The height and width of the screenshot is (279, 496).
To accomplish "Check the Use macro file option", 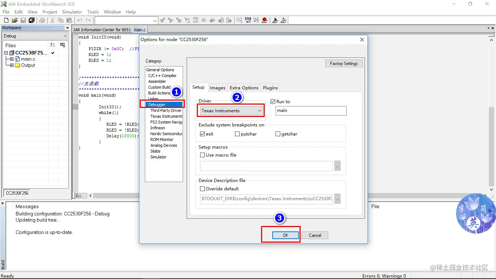I will (203, 155).
